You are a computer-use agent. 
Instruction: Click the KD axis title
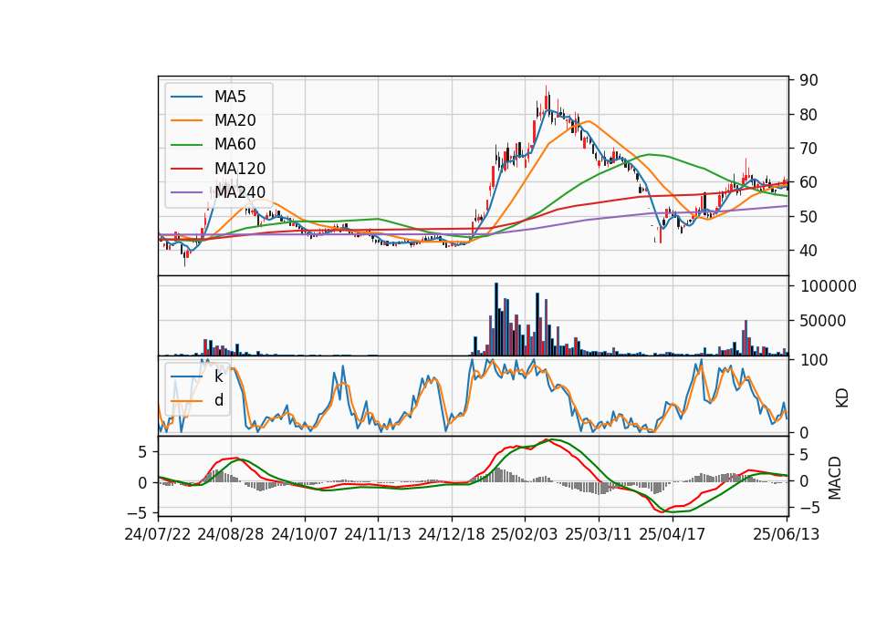tap(842, 397)
